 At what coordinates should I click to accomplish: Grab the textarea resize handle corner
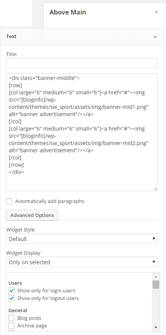[x=155, y=189]
